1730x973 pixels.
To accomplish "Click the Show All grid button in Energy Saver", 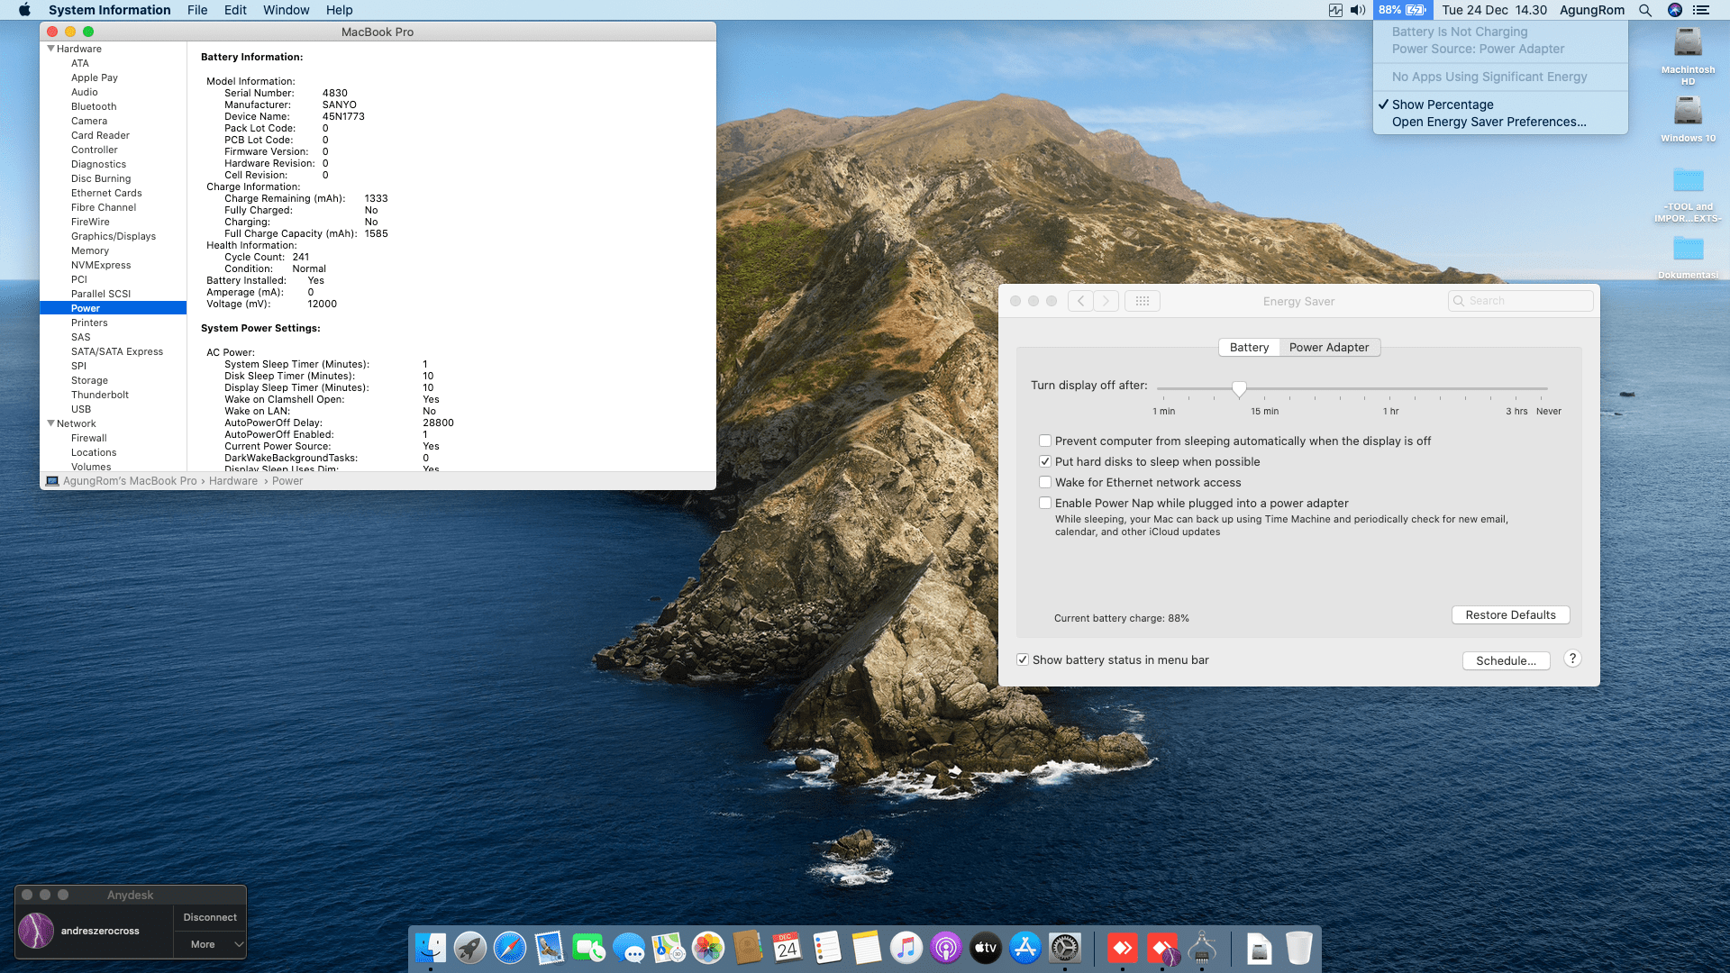I will (x=1142, y=301).
